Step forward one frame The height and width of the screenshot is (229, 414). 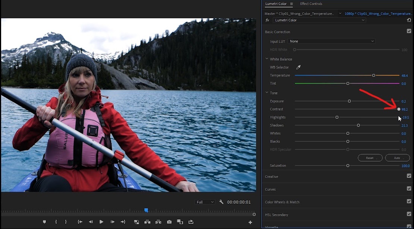click(x=113, y=222)
